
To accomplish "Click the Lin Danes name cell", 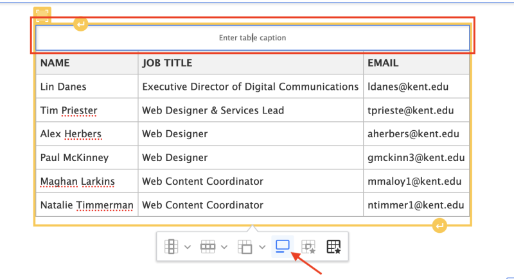I will (x=63, y=87).
